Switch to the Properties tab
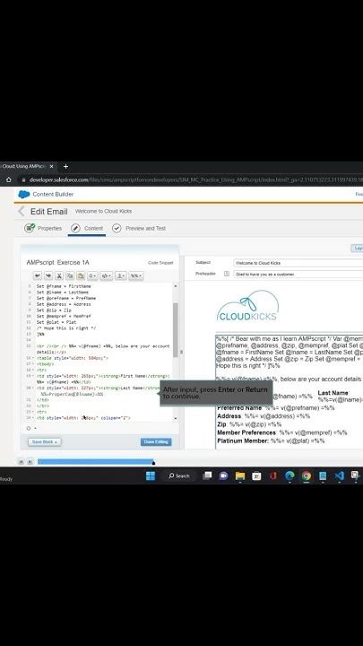The image size is (363, 646). (x=43, y=228)
